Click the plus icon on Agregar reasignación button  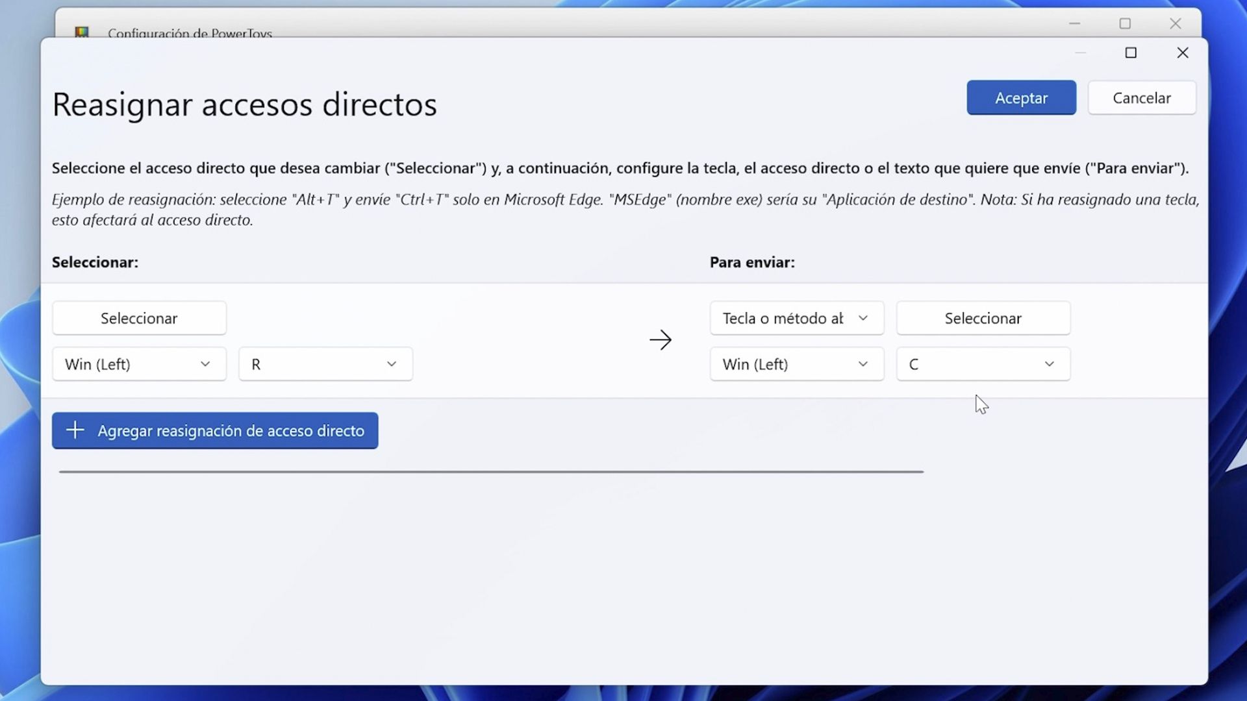pyautogui.click(x=75, y=430)
